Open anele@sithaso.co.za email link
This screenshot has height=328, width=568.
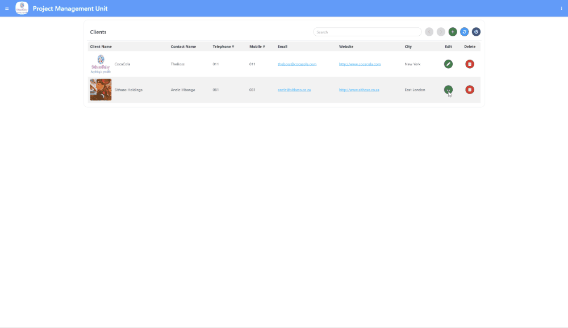pos(294,90)
